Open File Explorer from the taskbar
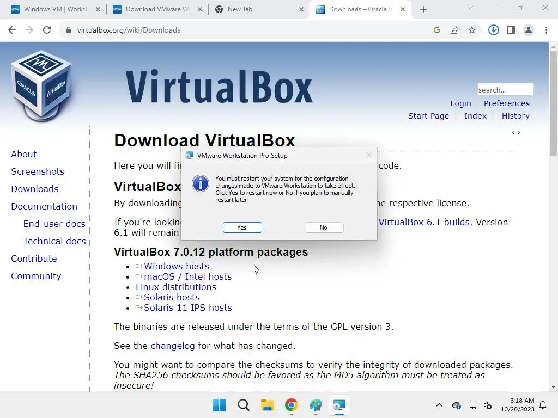 coord(267,405)
